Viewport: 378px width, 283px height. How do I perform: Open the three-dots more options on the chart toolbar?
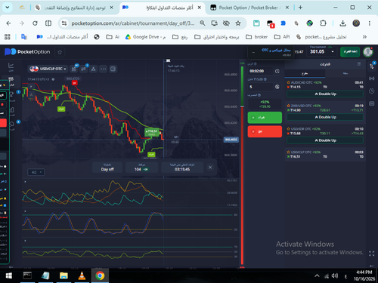pos(104,69)
